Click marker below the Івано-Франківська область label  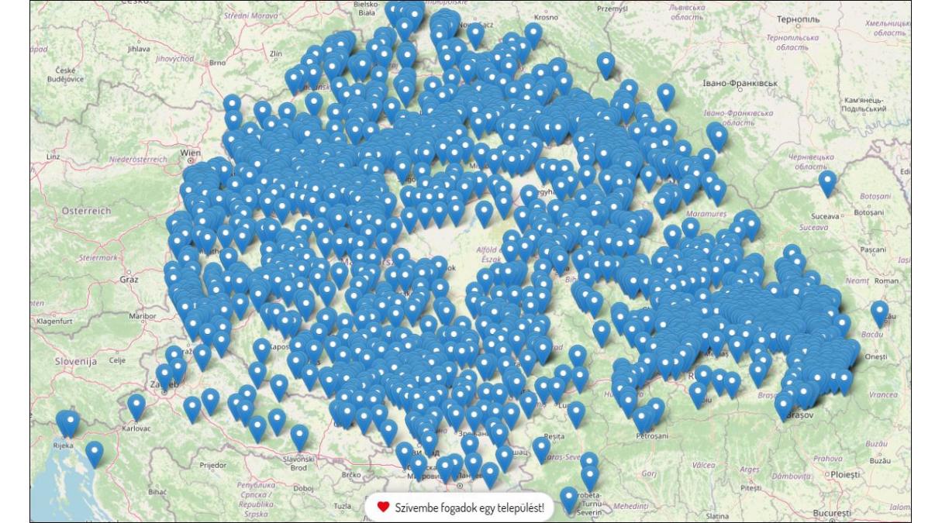[717, 135]
